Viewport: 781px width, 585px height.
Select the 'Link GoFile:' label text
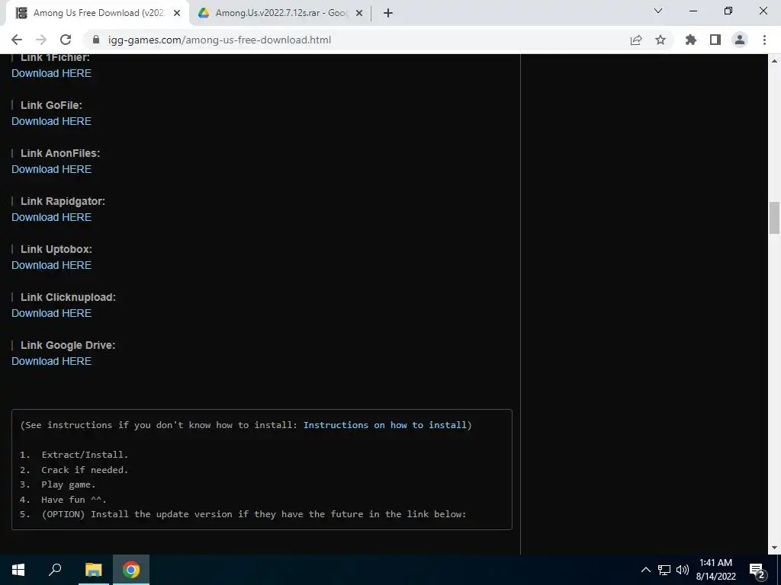click(51, 105)
